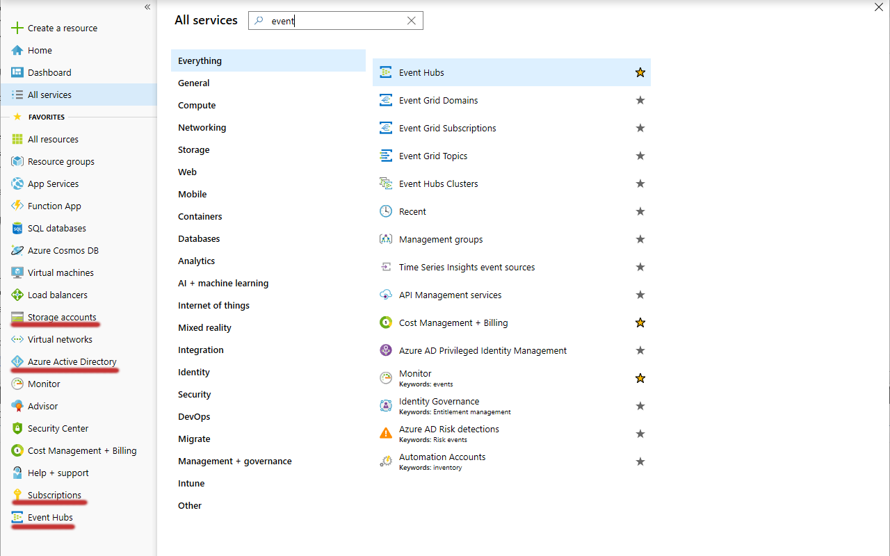The image size is (890, 556).
Task: Click the Event Hubs Clusters icon
Action: 386,183
